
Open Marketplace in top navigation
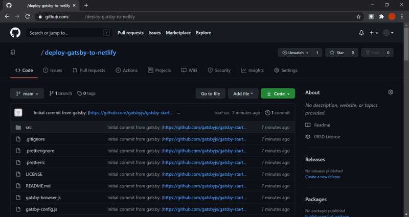click(178, 33)
